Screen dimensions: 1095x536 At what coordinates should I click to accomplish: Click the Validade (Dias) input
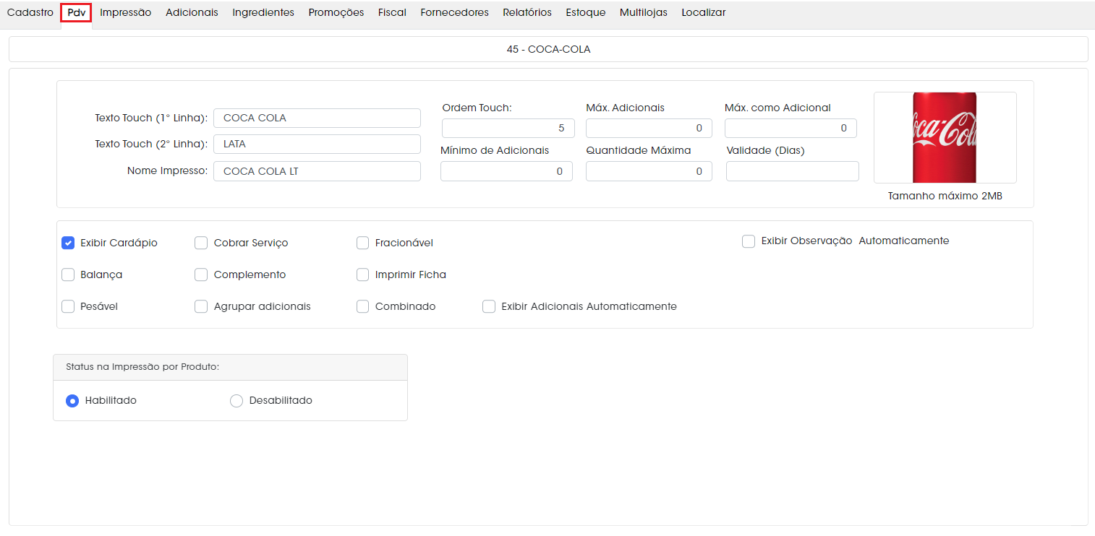[x=793, y=171]
